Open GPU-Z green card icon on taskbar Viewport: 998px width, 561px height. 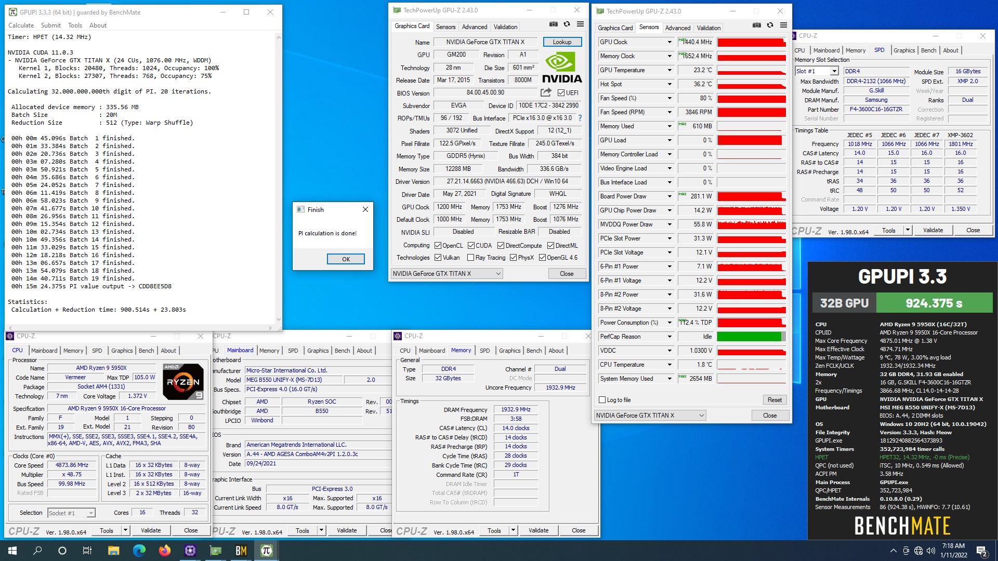215,551
